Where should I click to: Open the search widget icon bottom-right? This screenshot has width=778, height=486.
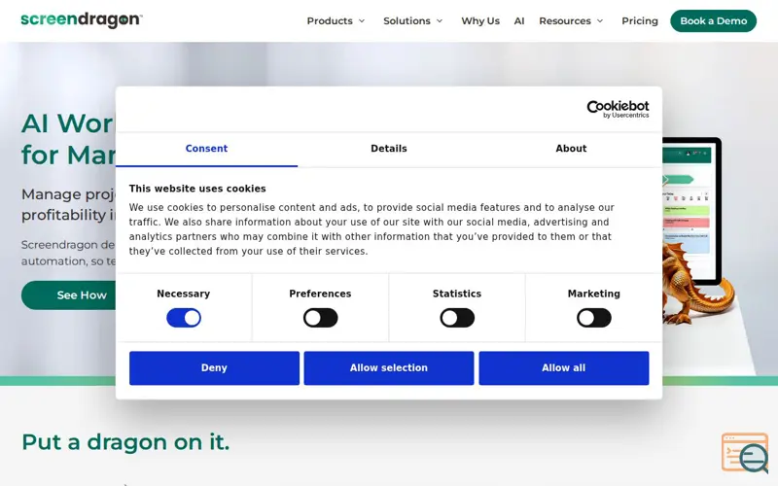[745, 453]
